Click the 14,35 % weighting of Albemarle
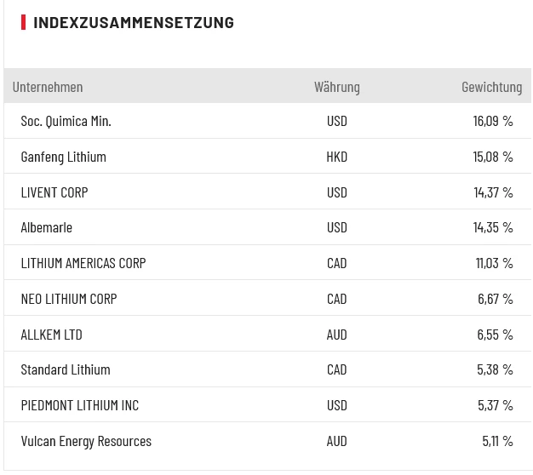Image resolution: width=533 pixels, height=475 pixels. click(493, 227)
